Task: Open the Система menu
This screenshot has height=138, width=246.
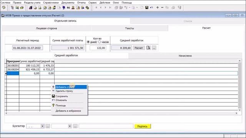Action: (5, 3)
